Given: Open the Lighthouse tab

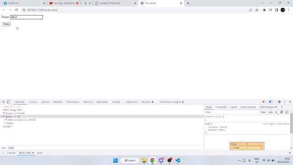Looking at the screenshot, I should [x=131, y=102].
